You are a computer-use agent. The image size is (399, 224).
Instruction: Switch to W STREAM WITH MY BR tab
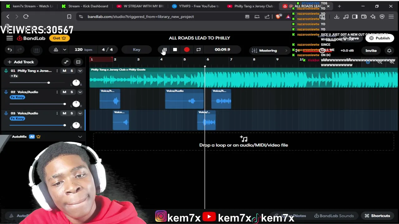click(140, 6)
